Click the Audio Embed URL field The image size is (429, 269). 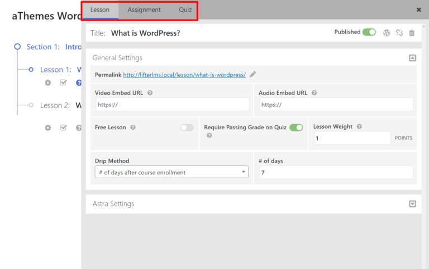point(336,105)
